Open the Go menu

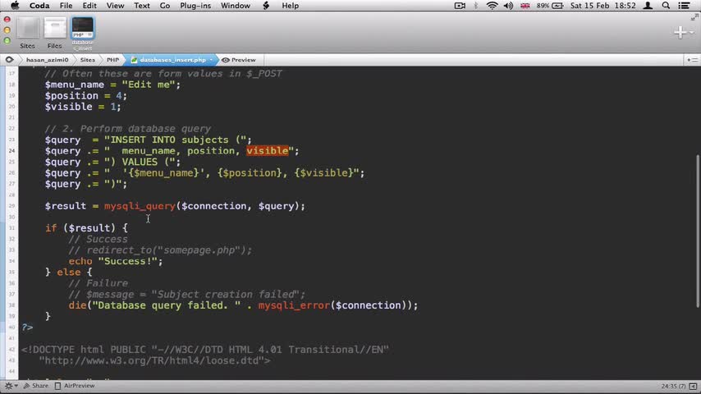tap(164, 6)
